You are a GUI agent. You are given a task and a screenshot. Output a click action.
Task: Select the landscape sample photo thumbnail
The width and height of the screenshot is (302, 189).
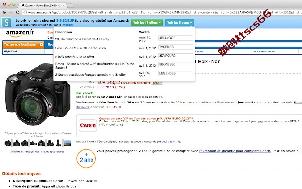coord(67,143)
